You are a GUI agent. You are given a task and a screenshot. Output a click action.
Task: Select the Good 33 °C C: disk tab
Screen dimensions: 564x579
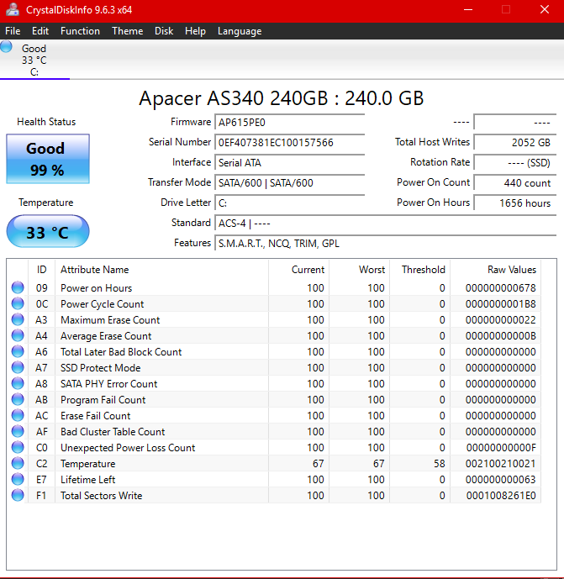tap(34, 60)
